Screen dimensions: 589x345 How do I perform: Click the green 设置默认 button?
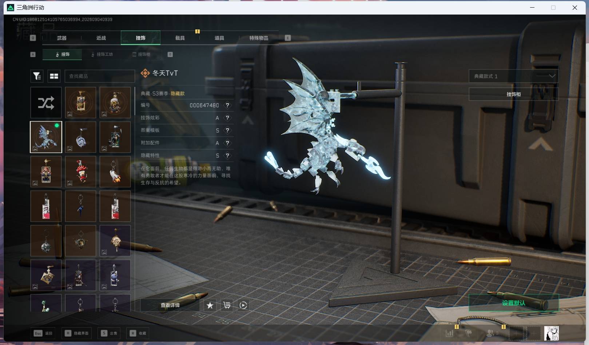point(513,303)
